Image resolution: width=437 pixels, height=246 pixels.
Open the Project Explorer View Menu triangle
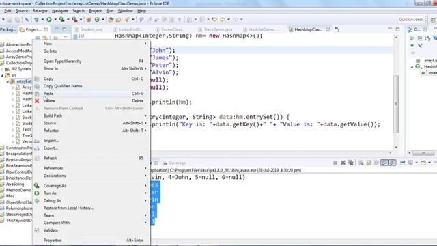(x=65, y=38)
